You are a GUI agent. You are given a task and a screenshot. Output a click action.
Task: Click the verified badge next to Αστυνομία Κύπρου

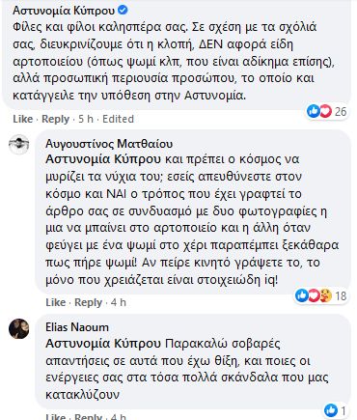click(123, 11)
